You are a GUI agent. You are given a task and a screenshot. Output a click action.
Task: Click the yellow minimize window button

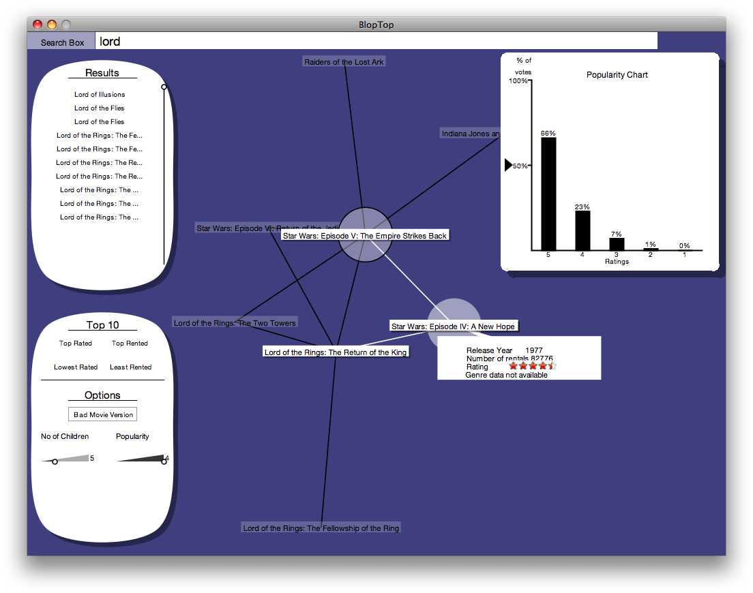click(x=52, y=25)
